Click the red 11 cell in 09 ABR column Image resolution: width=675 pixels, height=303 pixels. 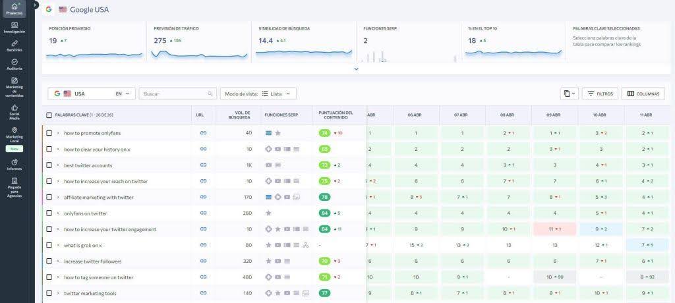point(554,229)
